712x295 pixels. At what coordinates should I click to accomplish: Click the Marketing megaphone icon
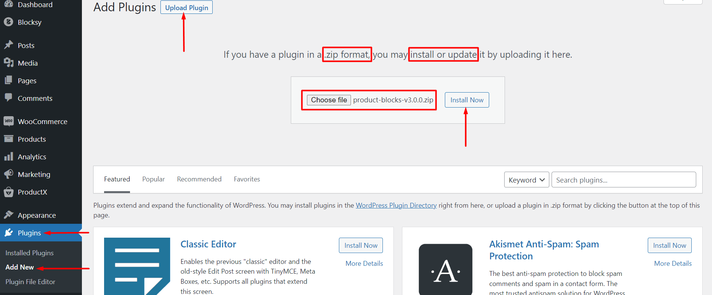(9, 174)
